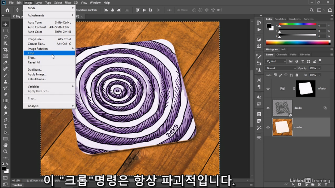Select the Crop tool in the toolbar
335x188 pixels.
5,50
